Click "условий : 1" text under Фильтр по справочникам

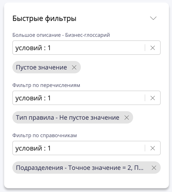[33, 148]
